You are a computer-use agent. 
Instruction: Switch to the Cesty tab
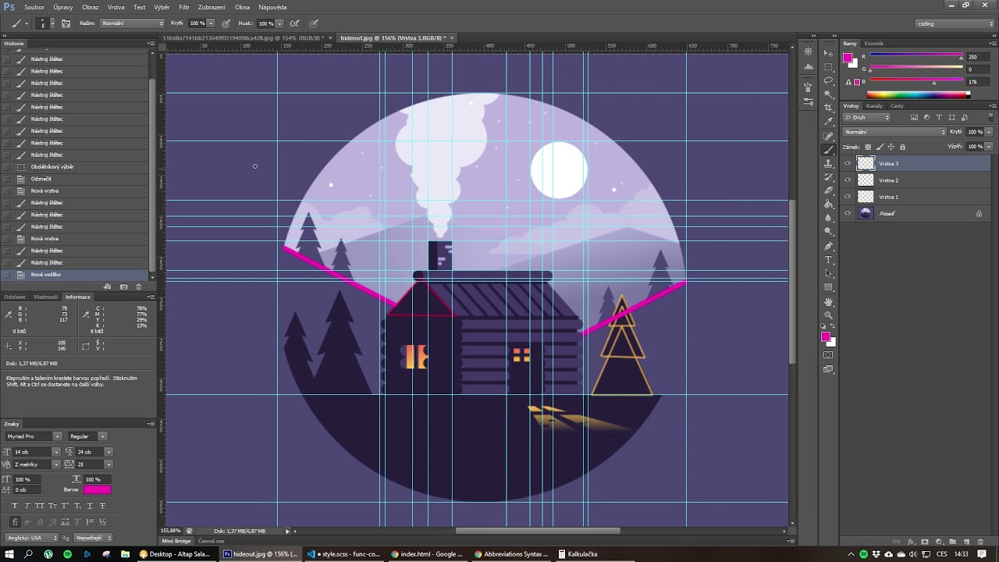[897, 106]
